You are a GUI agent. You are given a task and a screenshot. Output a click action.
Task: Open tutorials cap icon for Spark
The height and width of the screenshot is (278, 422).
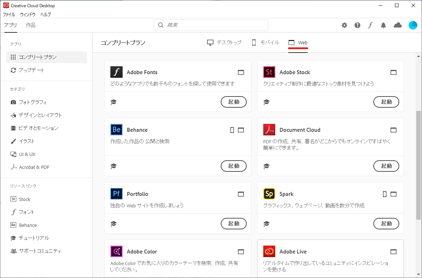[267, 224]
